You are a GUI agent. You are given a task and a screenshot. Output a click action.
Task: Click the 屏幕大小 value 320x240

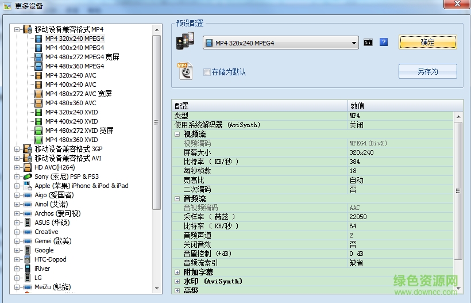coord(361,153)
